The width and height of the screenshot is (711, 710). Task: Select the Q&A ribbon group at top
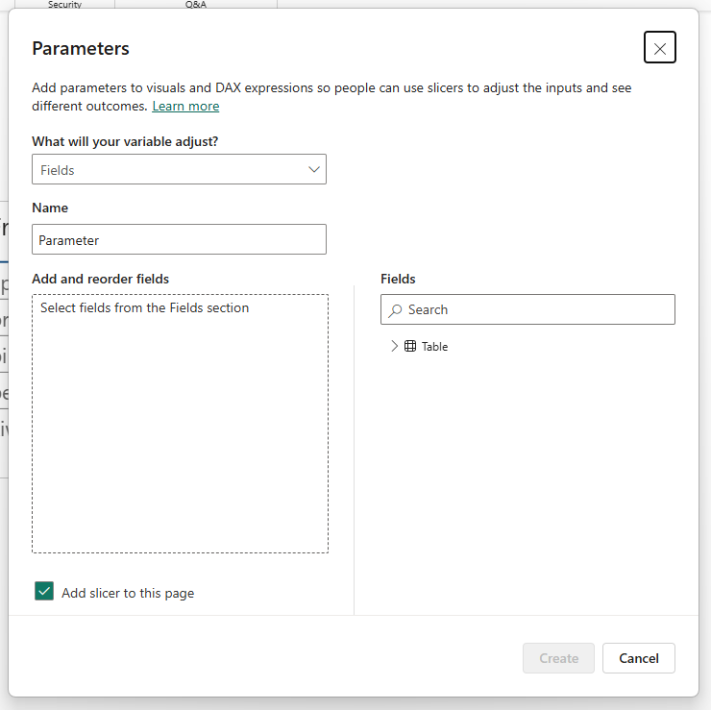pos(196,5)
